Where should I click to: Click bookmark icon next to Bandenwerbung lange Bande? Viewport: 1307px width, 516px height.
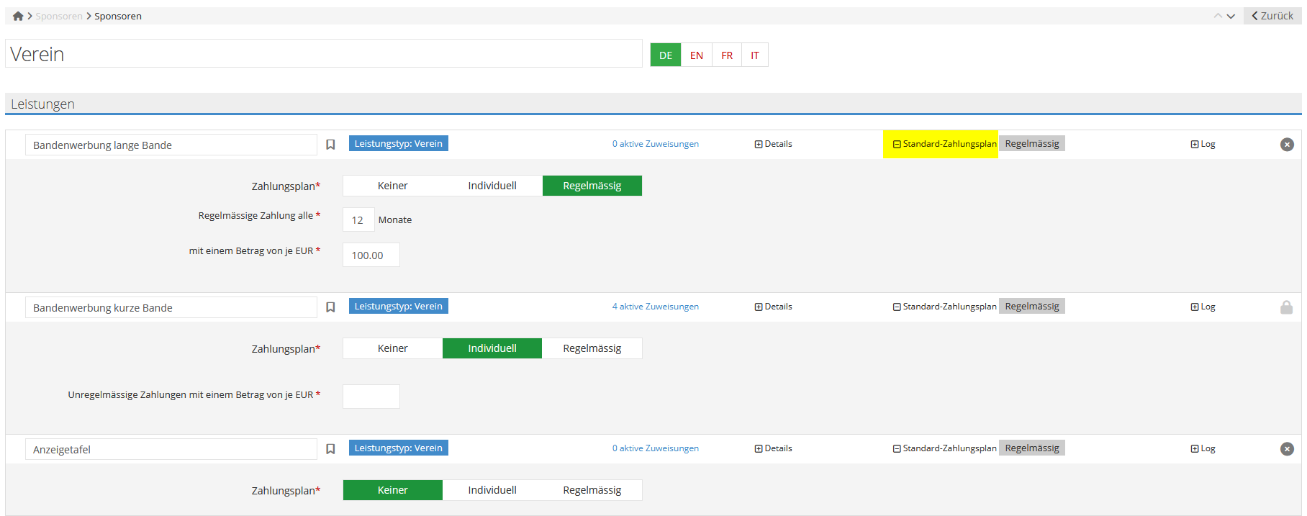(330, 145)
